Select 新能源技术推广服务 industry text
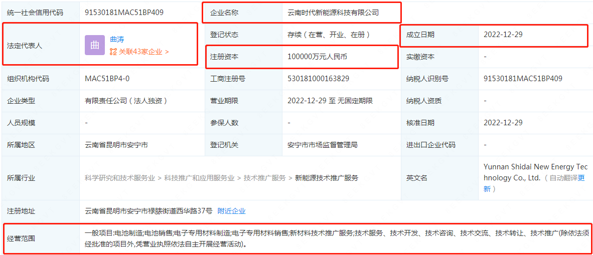Screen dimensions: 593x255 click(327, 178)
